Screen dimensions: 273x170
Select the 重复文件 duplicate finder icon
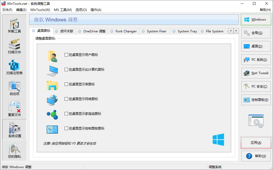14,108
